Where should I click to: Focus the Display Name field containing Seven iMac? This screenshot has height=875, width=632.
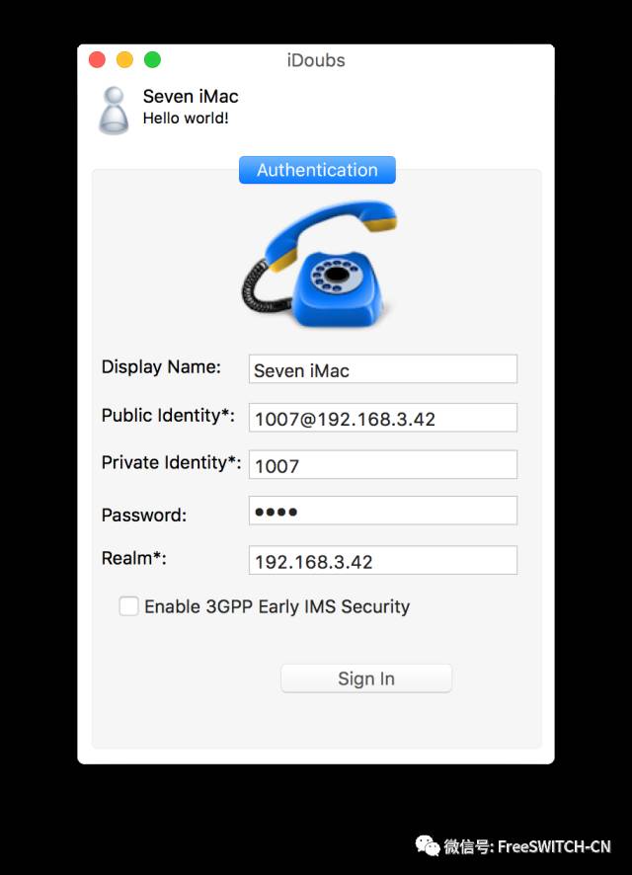coord(382,369)
